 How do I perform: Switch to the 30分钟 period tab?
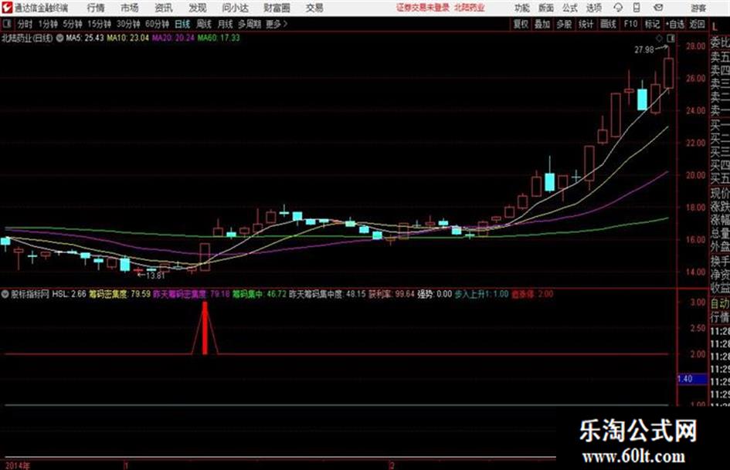coord(128,24)
